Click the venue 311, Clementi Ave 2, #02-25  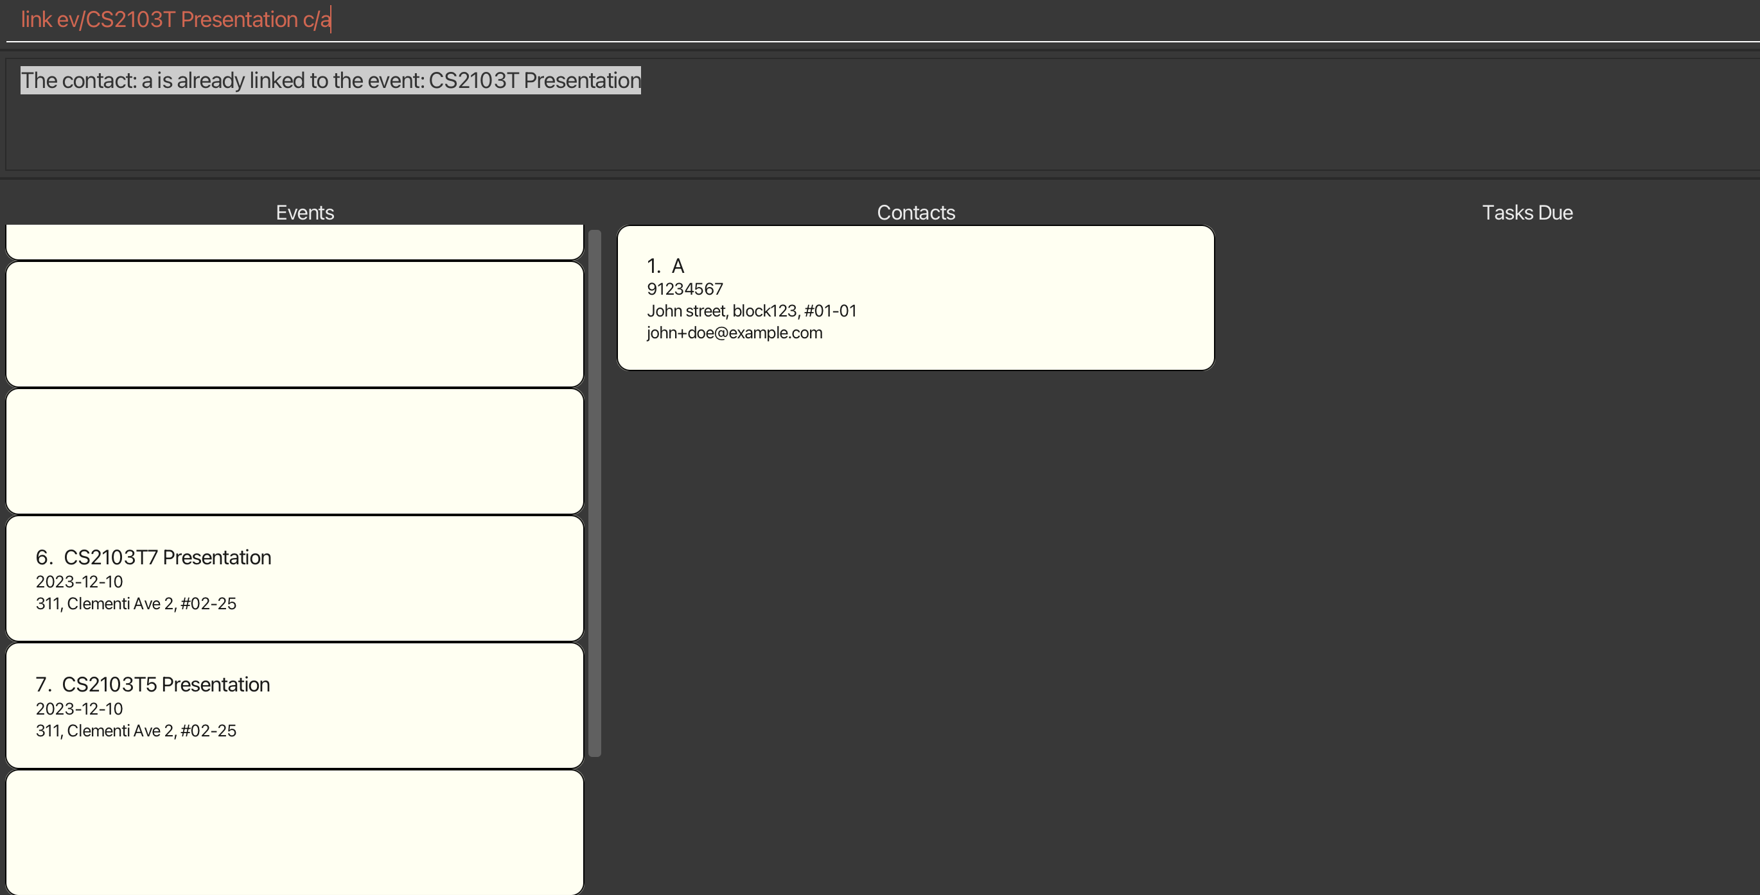point(136,604)
